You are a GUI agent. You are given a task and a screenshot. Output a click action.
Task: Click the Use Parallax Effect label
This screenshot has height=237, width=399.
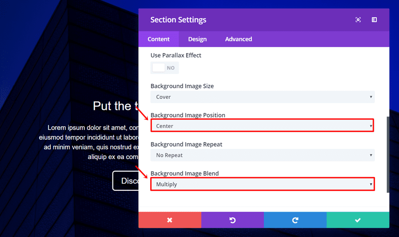click(x=176, y=55)
